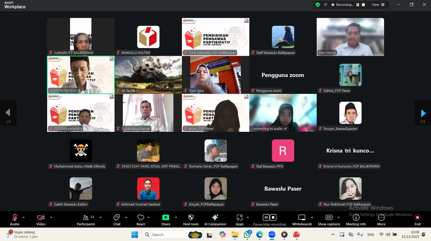Open the weather widget Hujan datang
This screenshot has height=241, width=431.
[x=22, y=234]
